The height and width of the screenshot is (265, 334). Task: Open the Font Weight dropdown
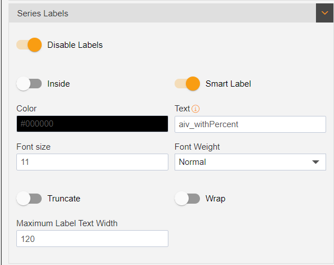point(250,162)
